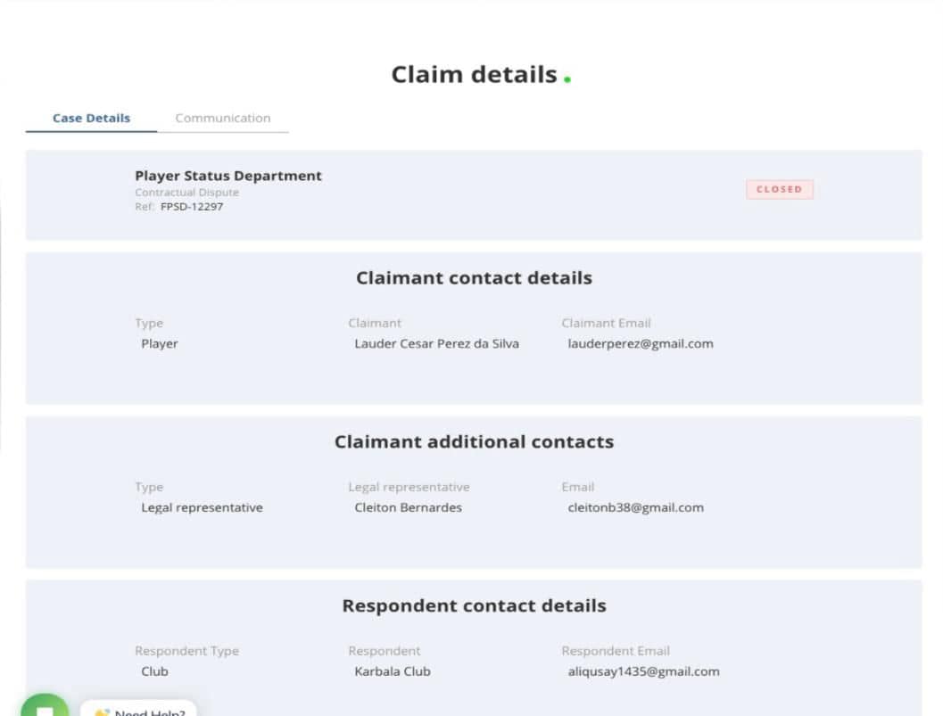Screen dimensions: 943x716
Task: Click the Contractual Dispute subtitle
Action: [x=186, y=193]
